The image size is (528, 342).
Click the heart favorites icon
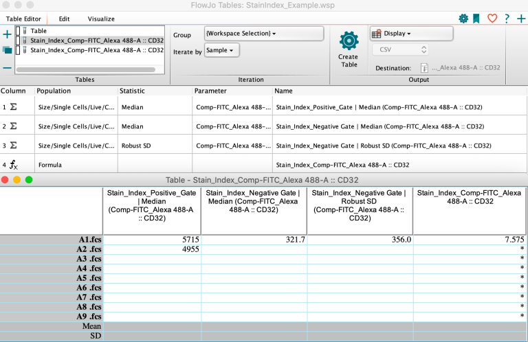(492, 19)
